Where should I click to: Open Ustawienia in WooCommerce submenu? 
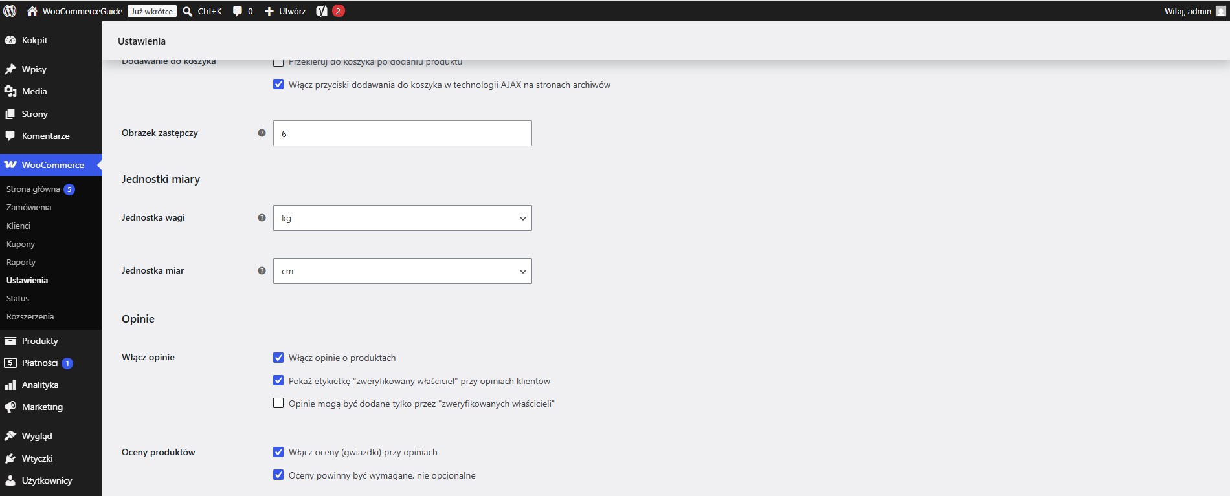tap(27, 280)
